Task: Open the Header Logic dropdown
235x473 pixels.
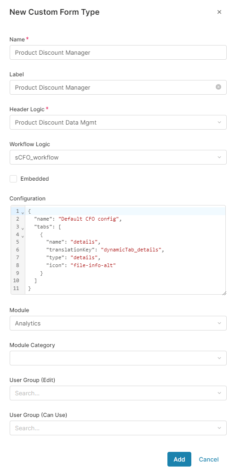Action: coord(118,122)
